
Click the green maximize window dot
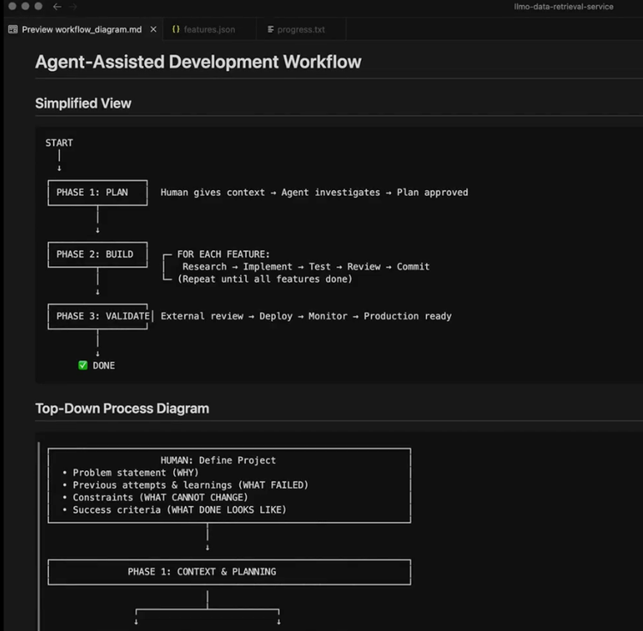tap(39, 6)
